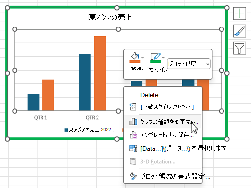Click the save-as-template icon
The height and width of the screenshot is (188, 251).
click(133, 135)
